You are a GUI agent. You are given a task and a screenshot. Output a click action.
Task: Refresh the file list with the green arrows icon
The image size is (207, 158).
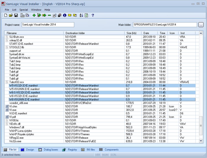pos(86,15)
